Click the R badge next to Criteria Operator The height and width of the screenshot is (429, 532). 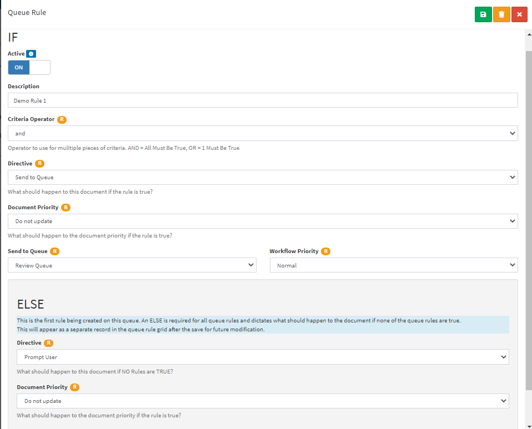click(62, 119)
